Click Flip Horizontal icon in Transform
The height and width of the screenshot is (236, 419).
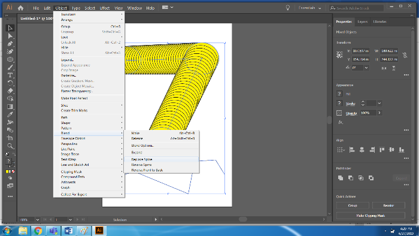pos(384,68)
